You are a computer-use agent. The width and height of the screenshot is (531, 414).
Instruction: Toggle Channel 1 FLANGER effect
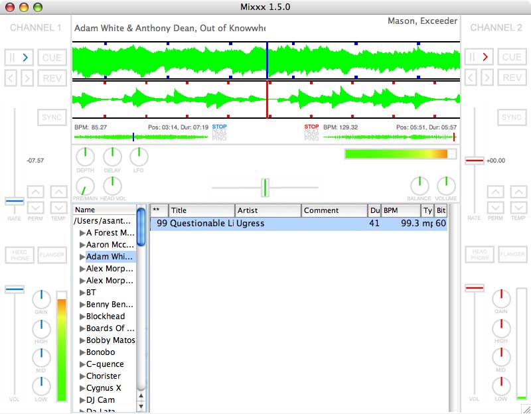coord(52,255)
